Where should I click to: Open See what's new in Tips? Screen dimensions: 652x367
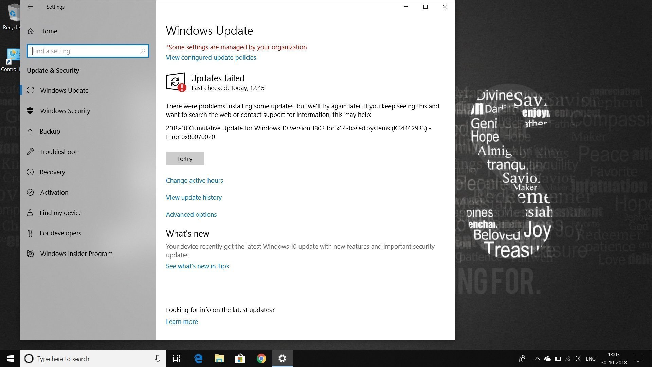click(x=197, y=266)
